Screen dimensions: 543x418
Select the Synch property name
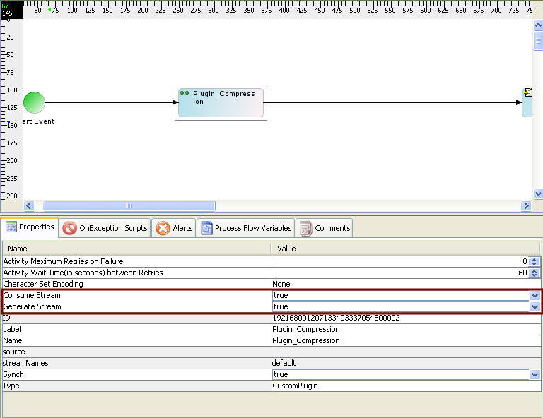click(x=13, y=374)
